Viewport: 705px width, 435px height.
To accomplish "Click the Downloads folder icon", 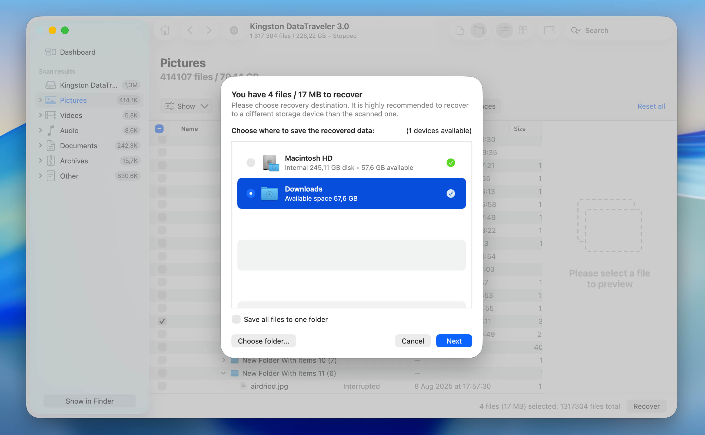I will click(x=269, y=193).
